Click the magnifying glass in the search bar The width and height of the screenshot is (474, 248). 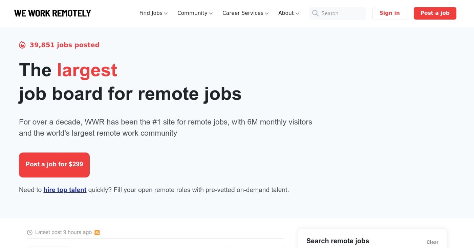coord(315,13)
